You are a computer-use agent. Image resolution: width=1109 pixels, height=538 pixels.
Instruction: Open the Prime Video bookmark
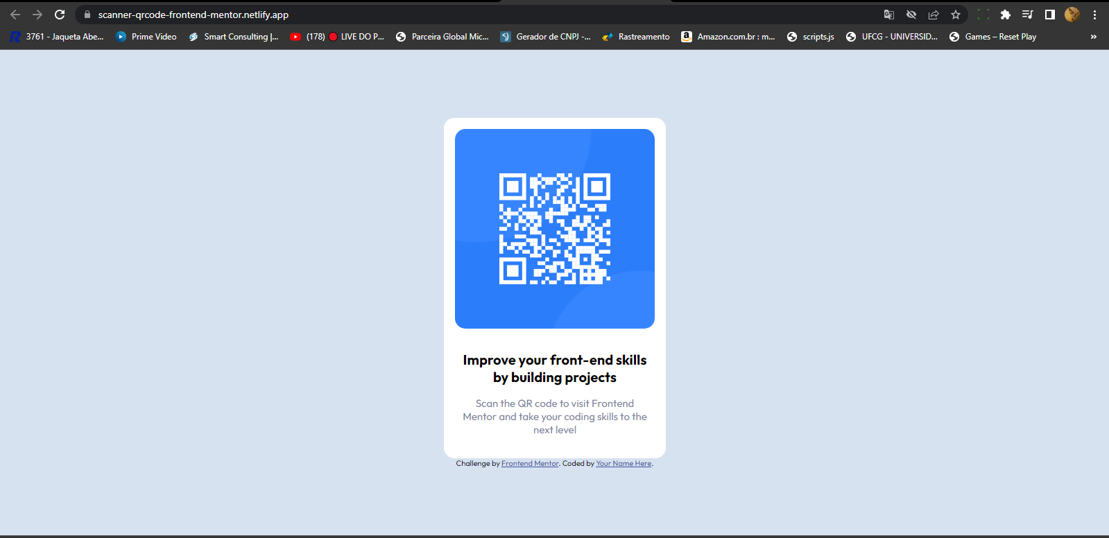pos(146,37)
